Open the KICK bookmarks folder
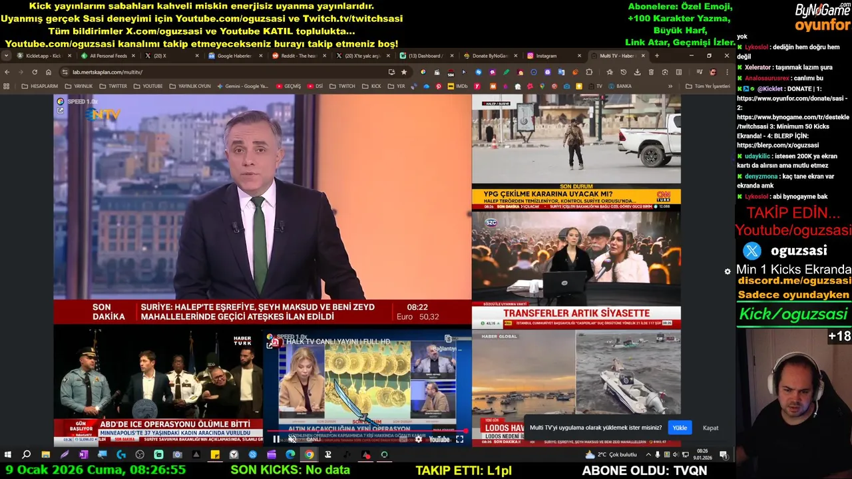This screenshot has width=852, height=479. pos(371,86)
